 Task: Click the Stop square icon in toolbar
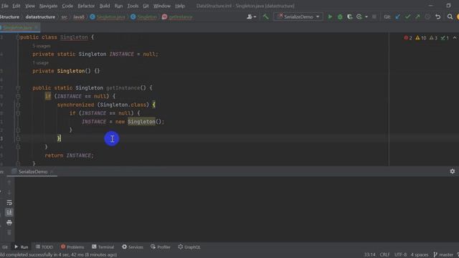click(x=374, y=17)
